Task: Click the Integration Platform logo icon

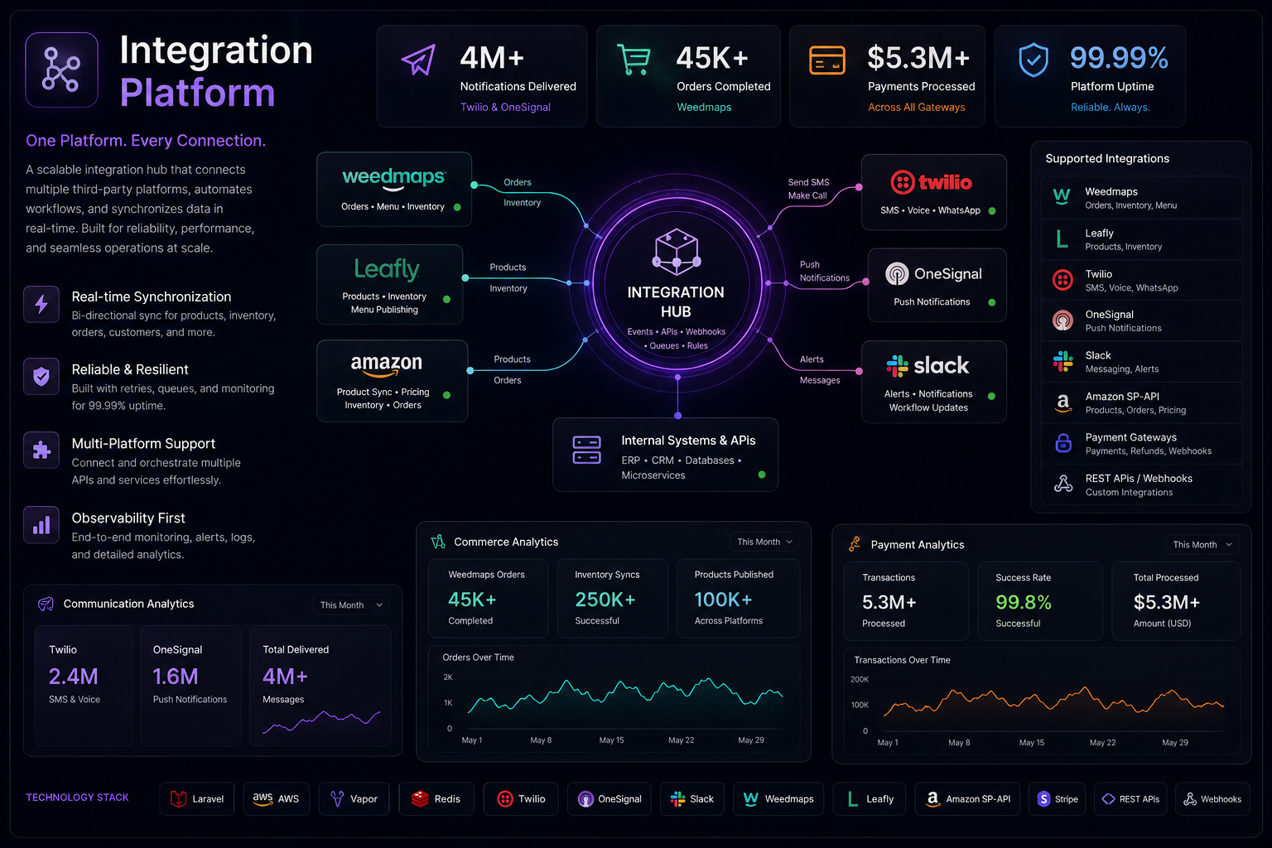Action: 61,70
